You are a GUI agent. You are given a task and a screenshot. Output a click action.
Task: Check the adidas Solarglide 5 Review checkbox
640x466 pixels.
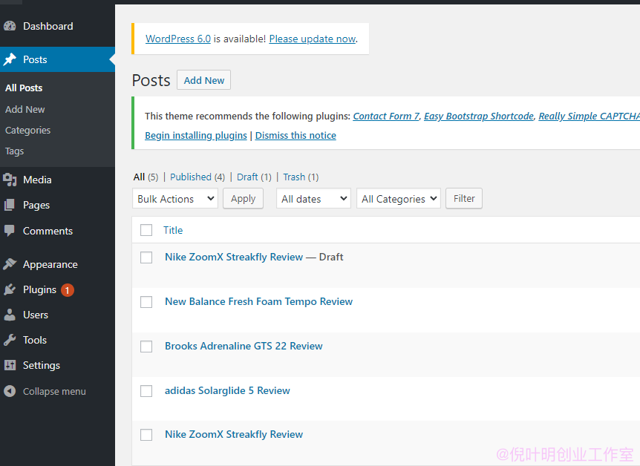click(146, 391)
